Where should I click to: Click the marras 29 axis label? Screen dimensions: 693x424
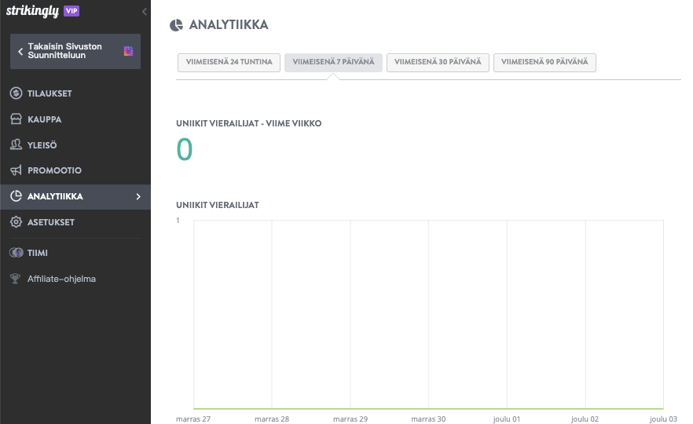pyautogui.click(x=350, y=419)
